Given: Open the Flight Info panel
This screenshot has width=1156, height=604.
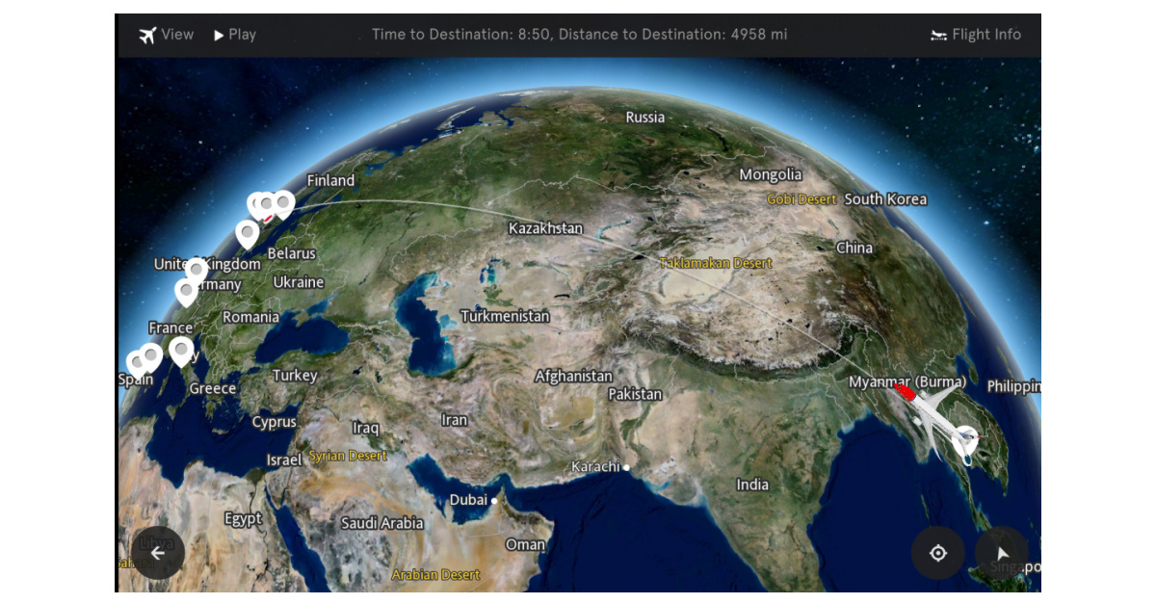Looking at the screenshot, I should 976,35.
